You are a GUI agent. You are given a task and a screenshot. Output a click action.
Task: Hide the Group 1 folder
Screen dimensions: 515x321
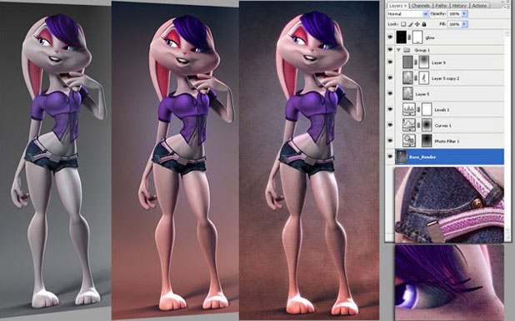tap(390, 50)
